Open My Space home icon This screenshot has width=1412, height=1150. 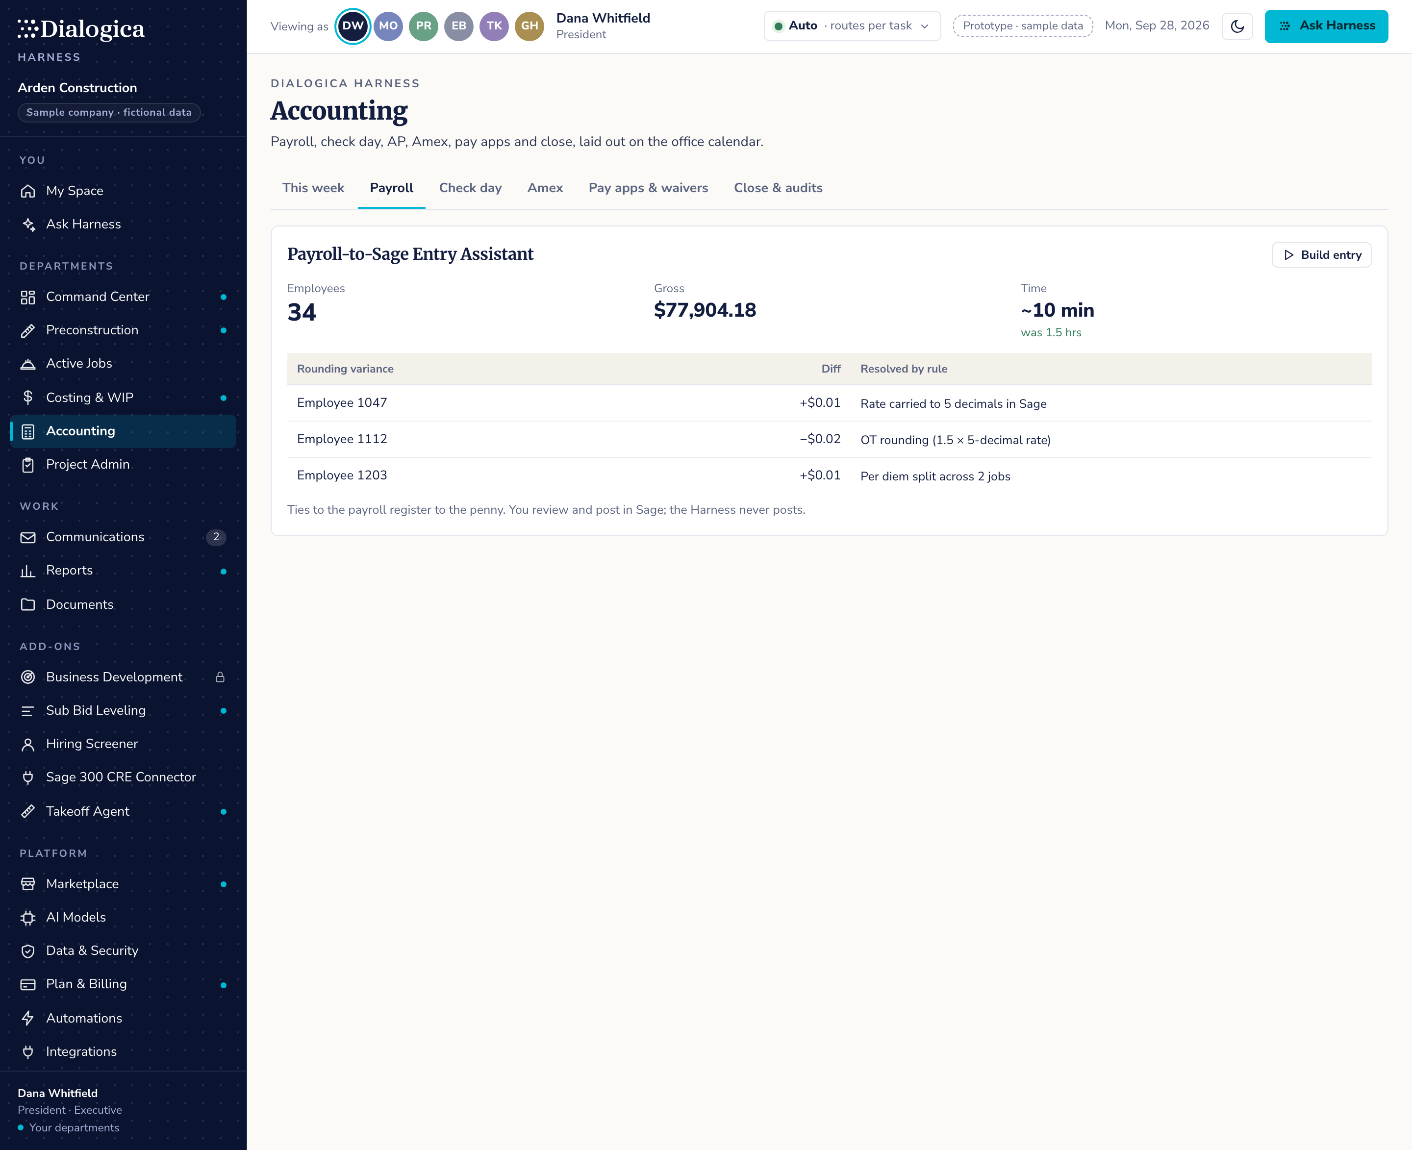[28, 191]
